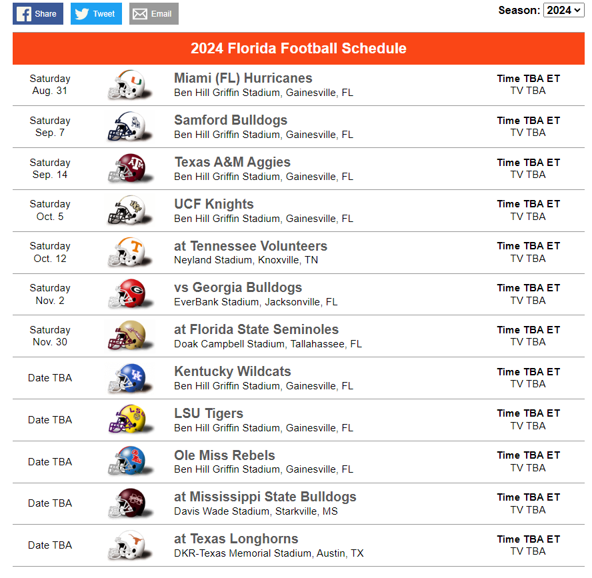This screenshot has width=592, height=578.
Task: Click the Ole Miss Rebels helmet icon
Action: (129, 462)
